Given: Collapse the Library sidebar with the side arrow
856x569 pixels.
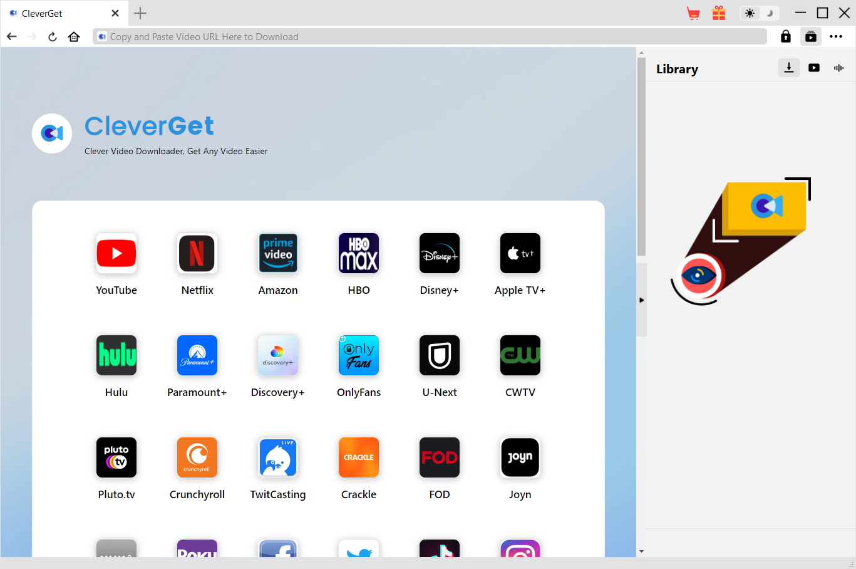Looking at the screenshot, I should [x=642, y=300].
